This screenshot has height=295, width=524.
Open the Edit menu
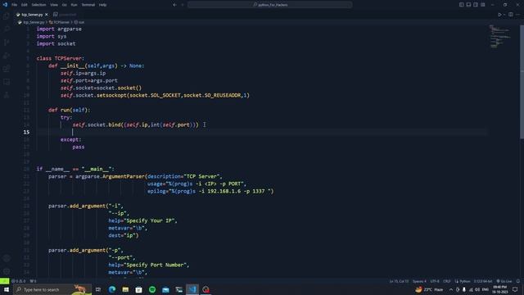(25, 5)
